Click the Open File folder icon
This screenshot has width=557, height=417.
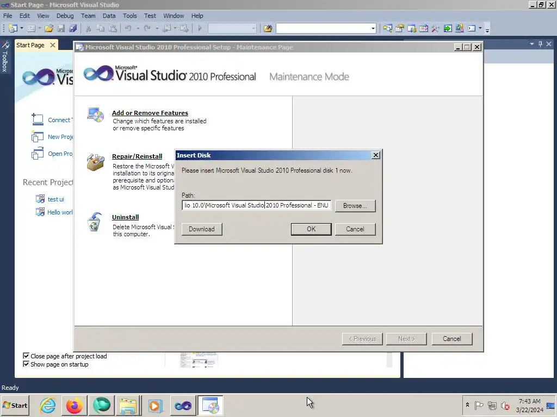(x=49, y=28)
